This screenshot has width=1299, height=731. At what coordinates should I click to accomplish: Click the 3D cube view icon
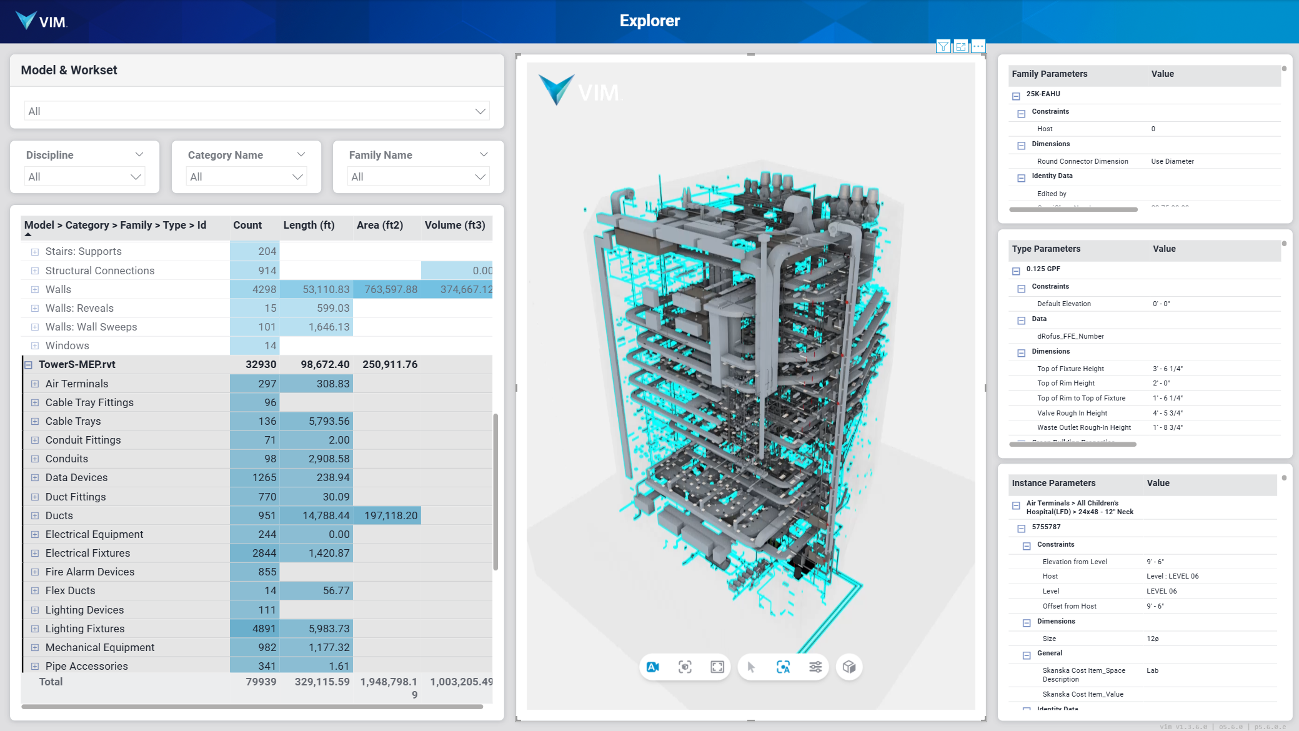click(849, 667)
